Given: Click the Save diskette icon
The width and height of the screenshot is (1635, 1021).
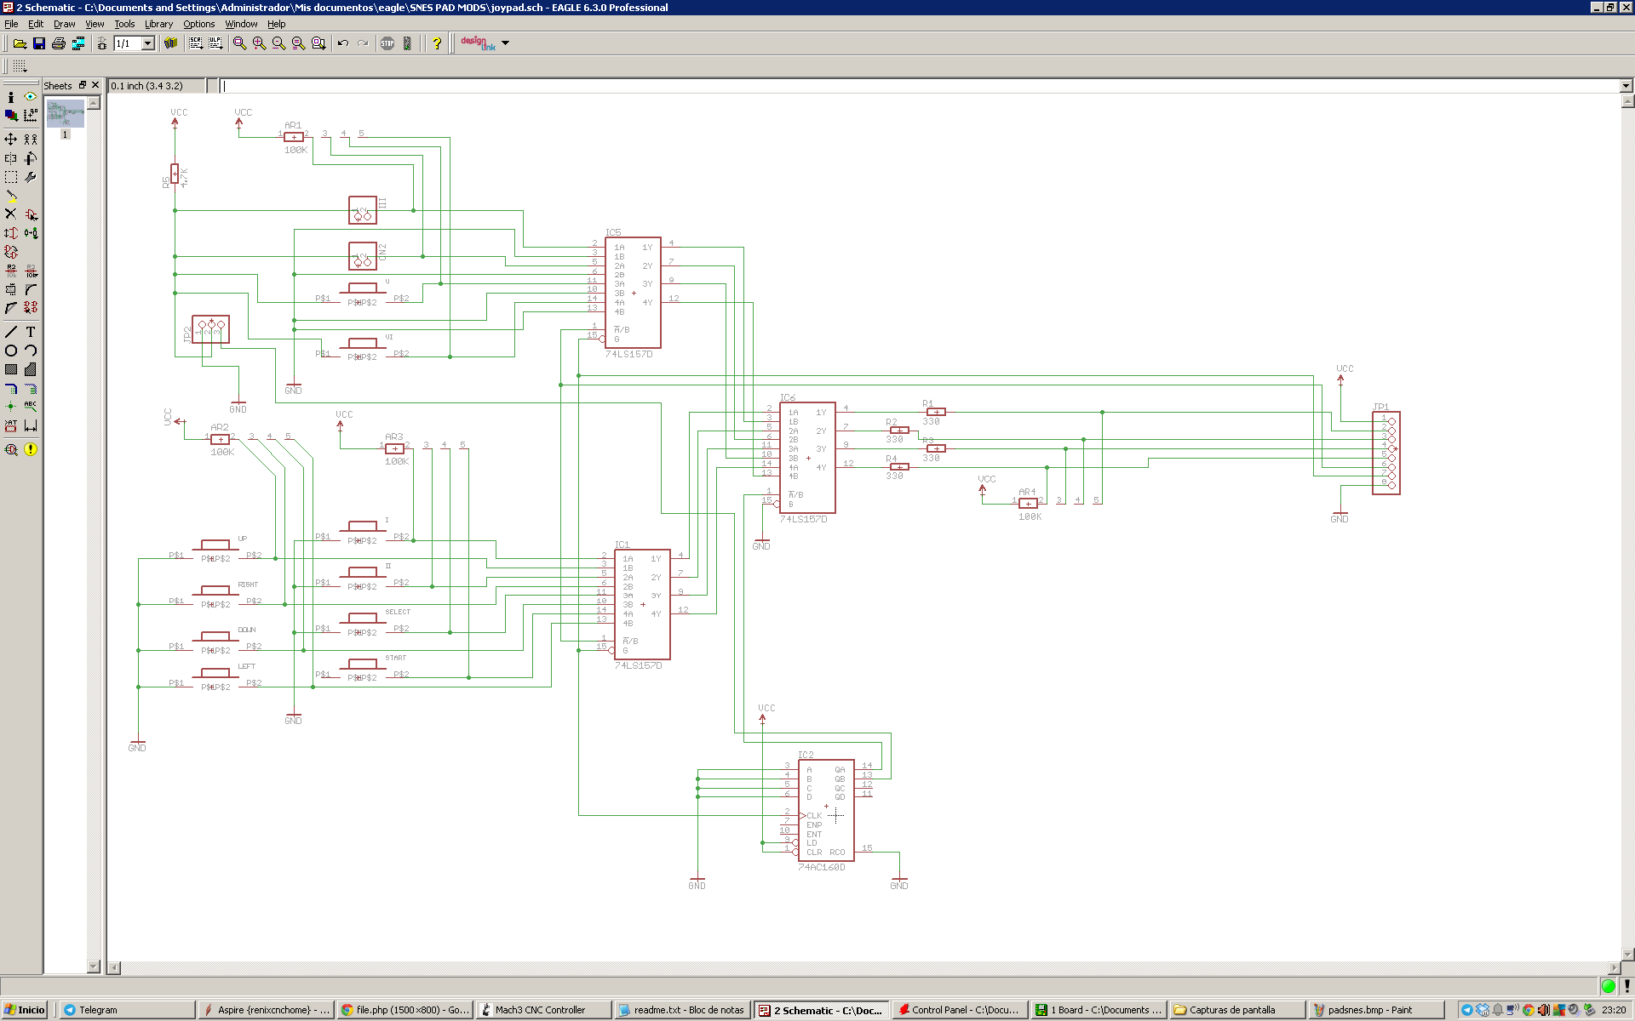Looking at the screenshot, I should click(x=39, y=43).
